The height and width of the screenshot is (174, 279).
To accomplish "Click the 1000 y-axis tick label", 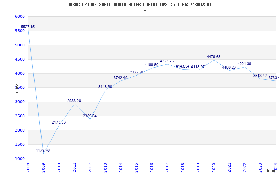I will click(20, 159).
